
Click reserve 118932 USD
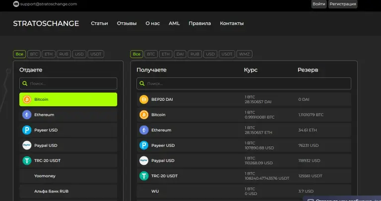click(x=309, y=161)
